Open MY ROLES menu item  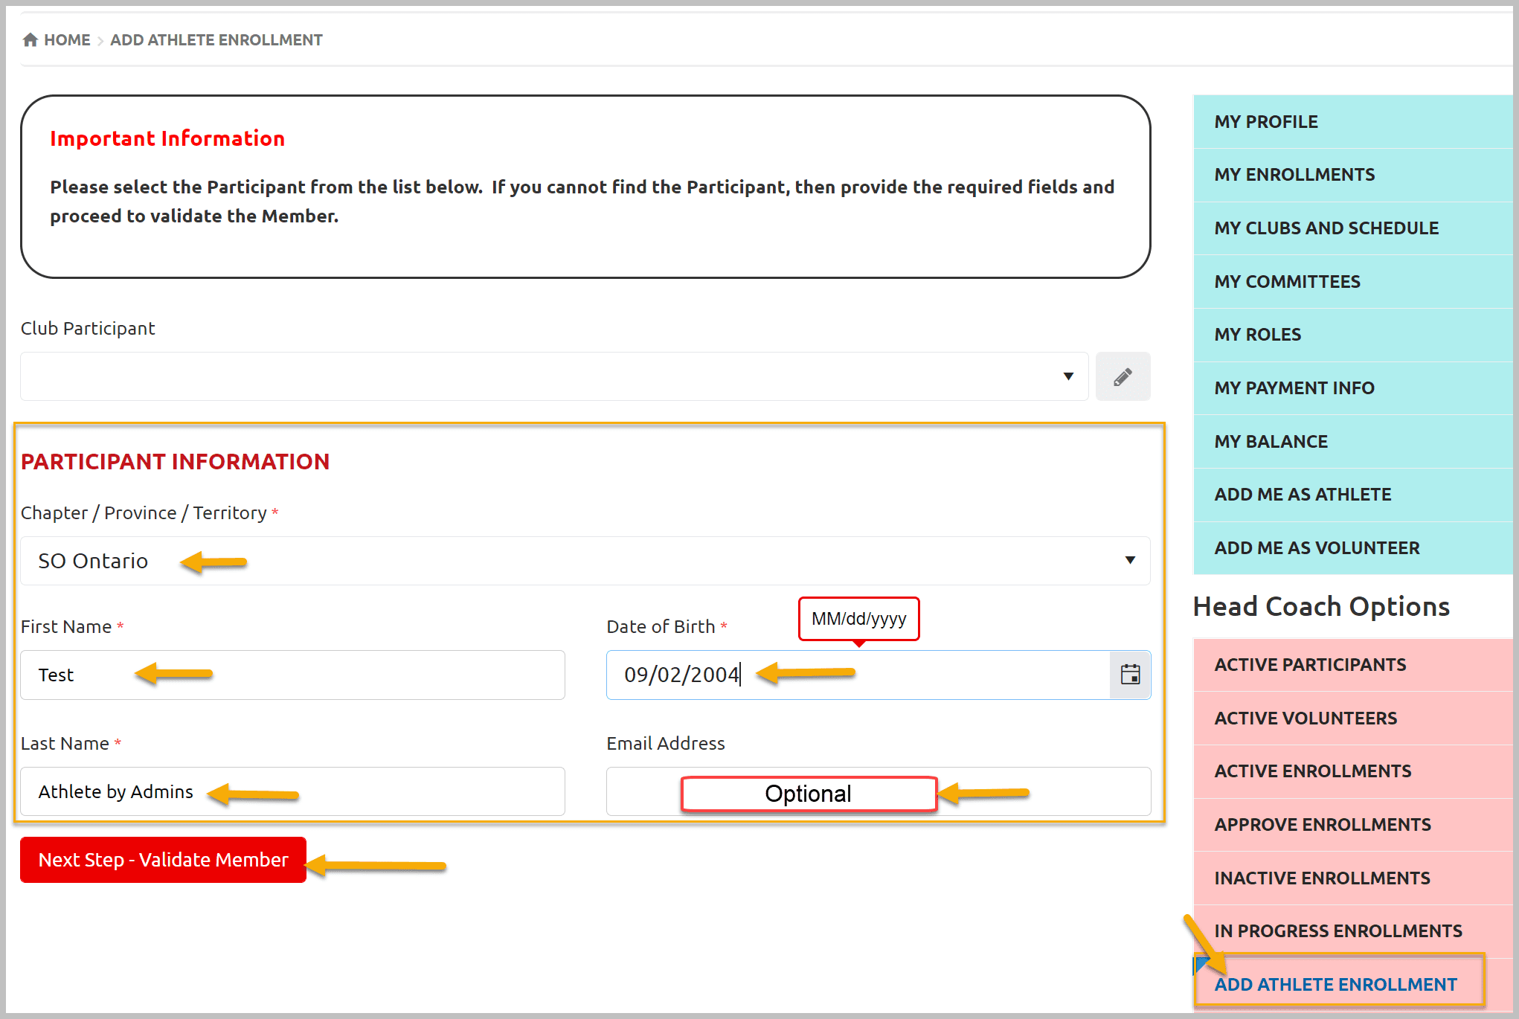tap(1353, 335)
